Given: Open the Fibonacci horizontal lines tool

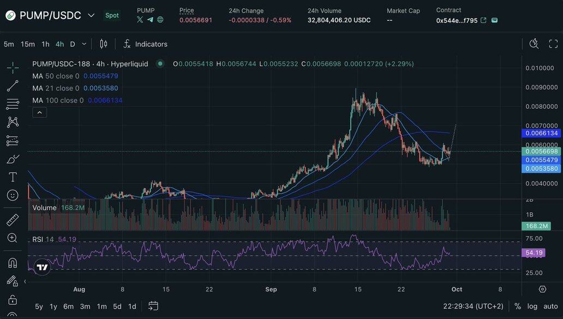Looking at the screenshot, I should click(x=13, y=104).
